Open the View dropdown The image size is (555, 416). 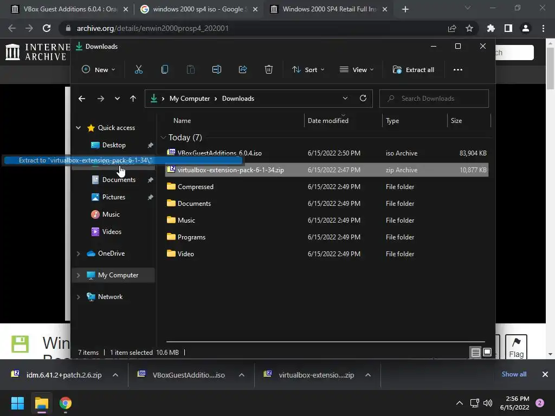[357, 70]
